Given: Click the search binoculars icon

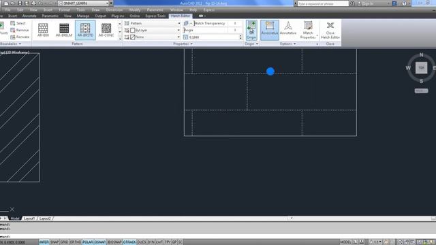Looking at the screenshot, I should [352, 3].
